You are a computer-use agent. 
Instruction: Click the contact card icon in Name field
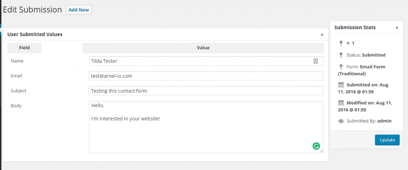tap(316, 61)
